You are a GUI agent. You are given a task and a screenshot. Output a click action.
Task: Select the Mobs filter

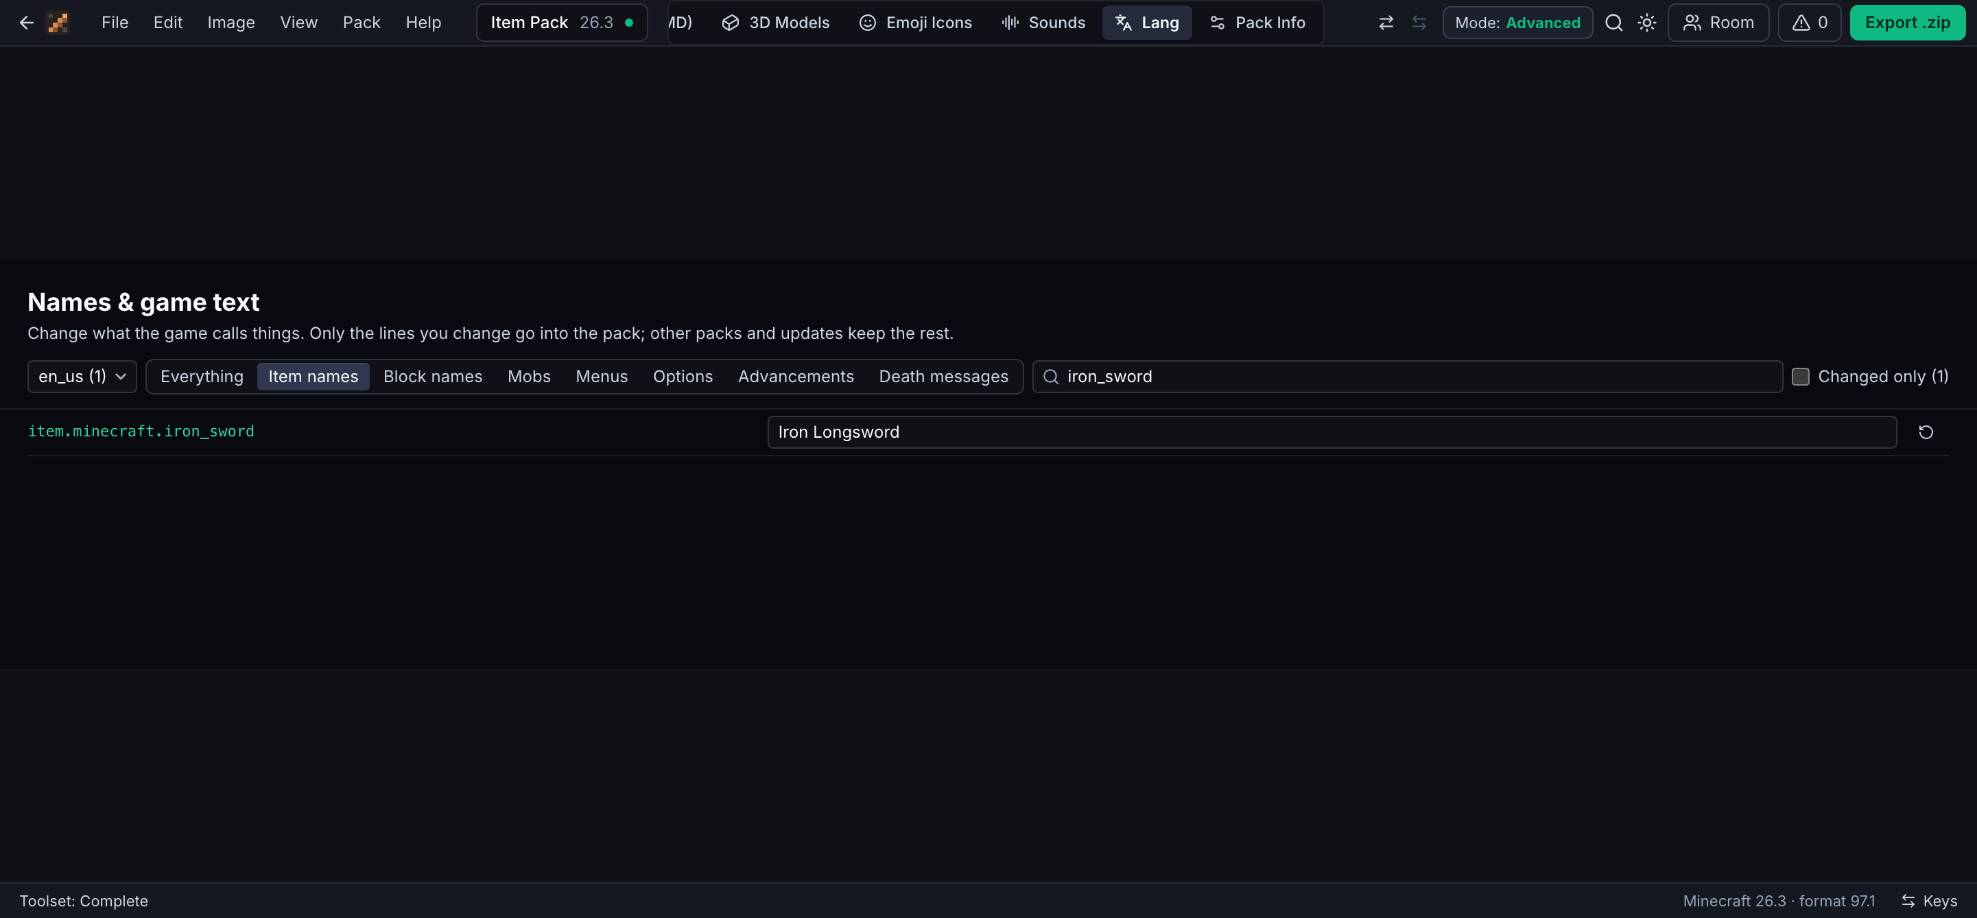click(x=529, y=377)
